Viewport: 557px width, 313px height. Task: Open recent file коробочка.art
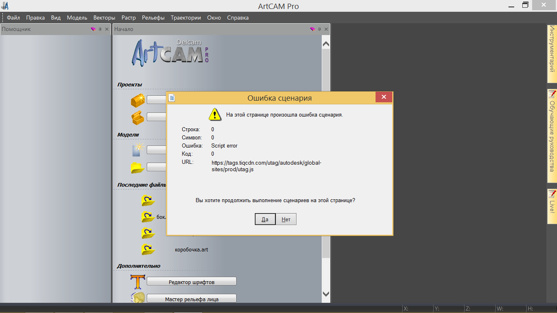coord(191,249)
